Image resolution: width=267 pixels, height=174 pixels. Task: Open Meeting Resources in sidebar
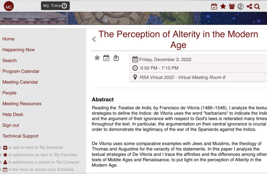tap(22, 104)
